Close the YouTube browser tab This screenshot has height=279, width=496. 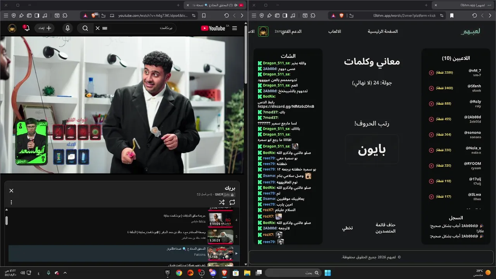tap(188, 5)
